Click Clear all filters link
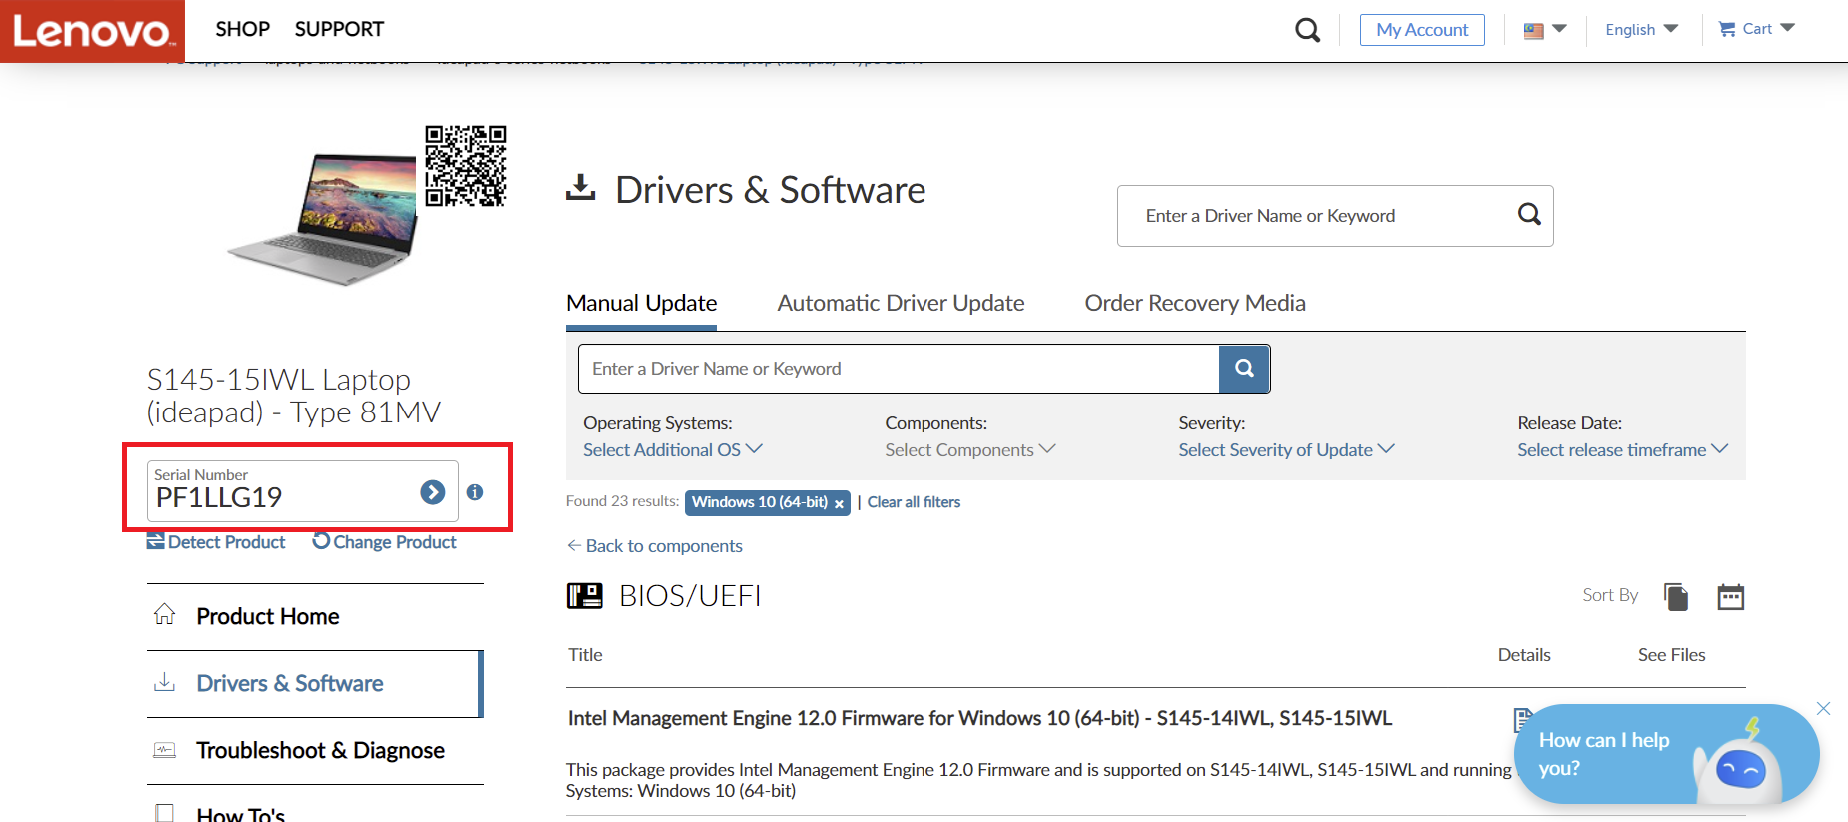1848x822 pixels. (914, 502)
